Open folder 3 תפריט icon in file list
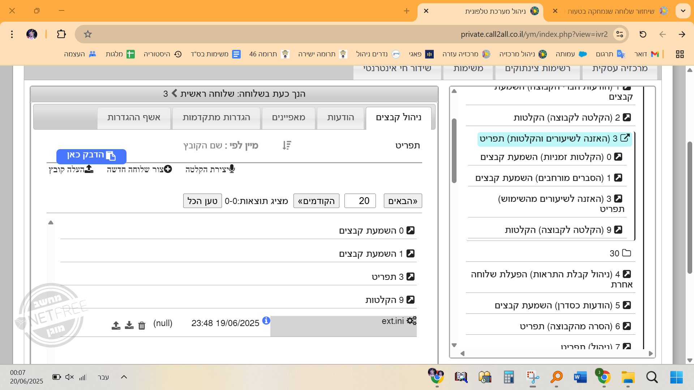Viewport: 694px width, 390px height. coord(411,277)
